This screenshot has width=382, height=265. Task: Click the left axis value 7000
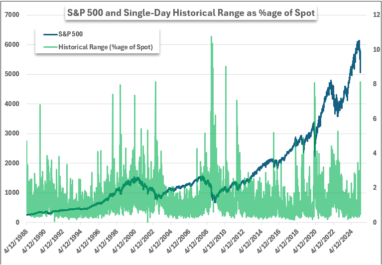click(x=12, y=15)
